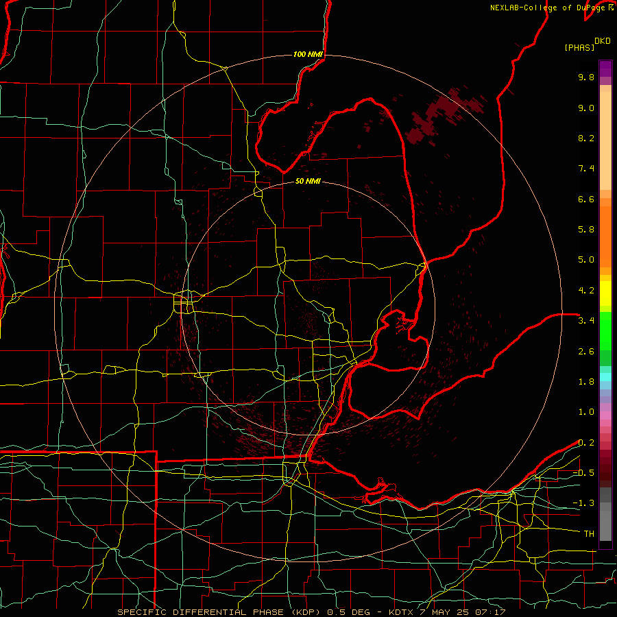Click the -1.3 scale value
Image resolution: width=617 pixels, height=617 pixels.
583,503
